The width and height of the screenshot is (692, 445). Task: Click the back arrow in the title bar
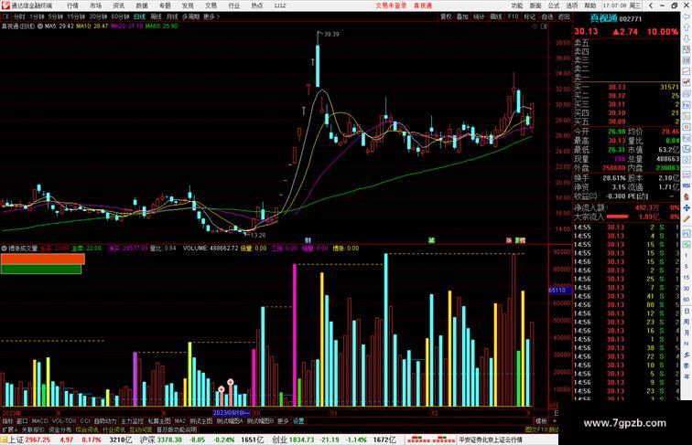pyautogui.click(x=651, y=5)
